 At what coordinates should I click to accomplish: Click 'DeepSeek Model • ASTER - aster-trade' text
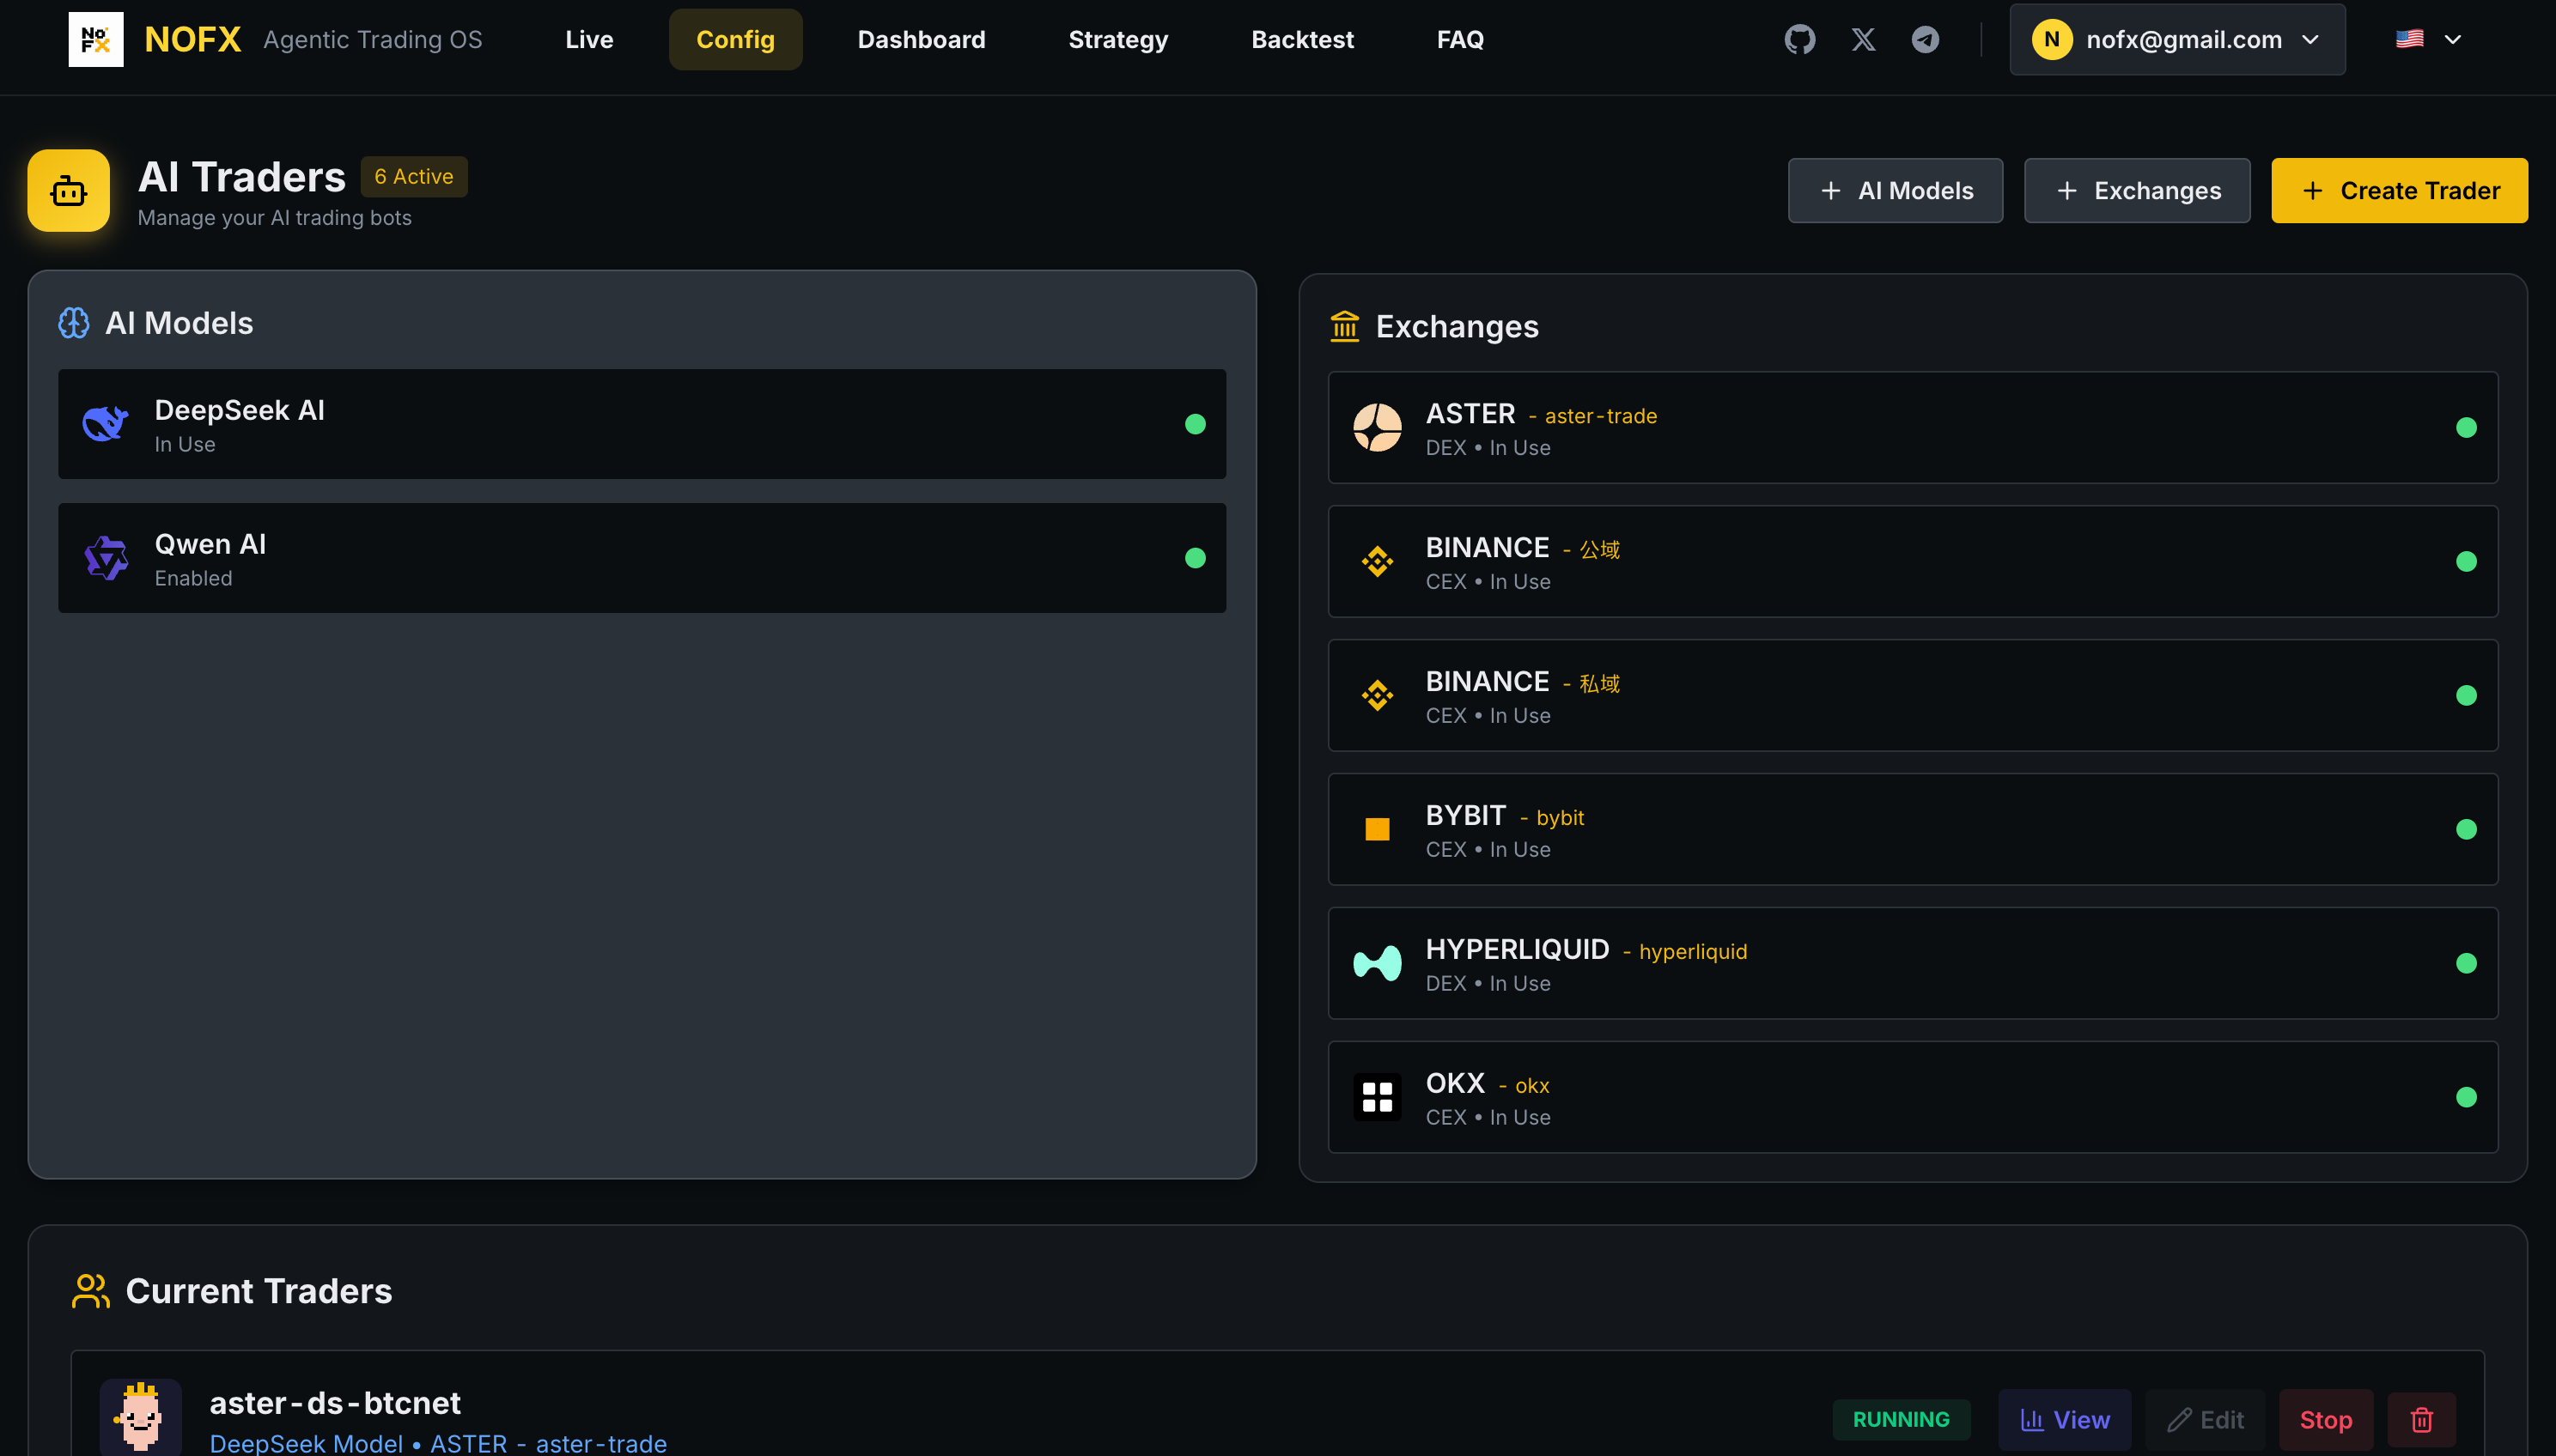[x=438, y=1444]
